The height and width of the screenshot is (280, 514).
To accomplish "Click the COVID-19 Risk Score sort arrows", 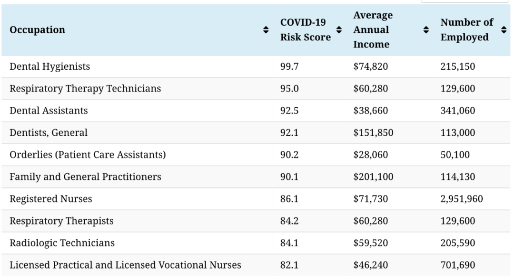I will [339, 30].
